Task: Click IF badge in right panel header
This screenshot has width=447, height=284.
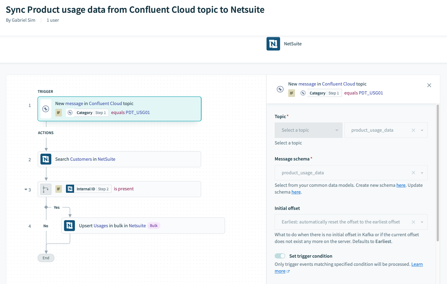Action: tap(291, 93)
